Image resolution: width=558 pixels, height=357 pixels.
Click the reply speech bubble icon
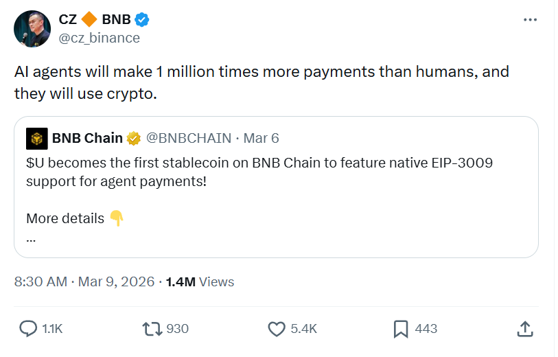tap(28, 329)
